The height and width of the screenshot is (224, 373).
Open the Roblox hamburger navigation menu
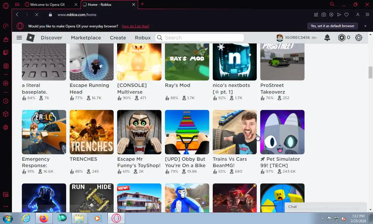(x=19, y=38)
